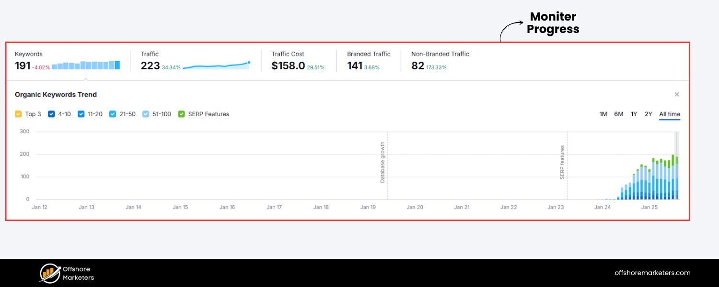Hide the 51-100 positions series

click(146, 114)
